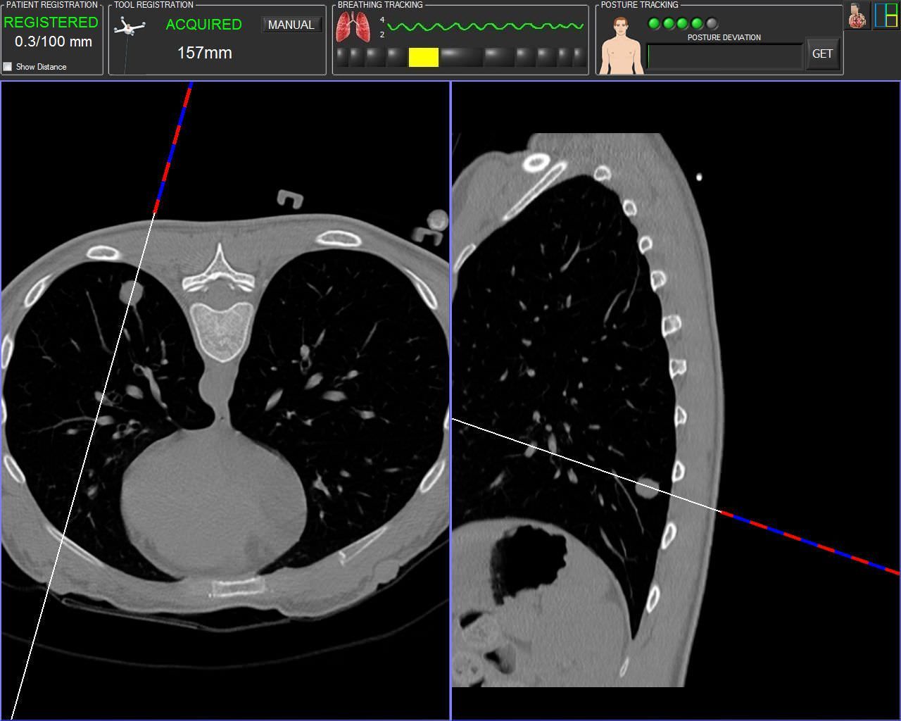Click the red lungs breathing icon
This screenshot has width=901, height=721.
353,27
